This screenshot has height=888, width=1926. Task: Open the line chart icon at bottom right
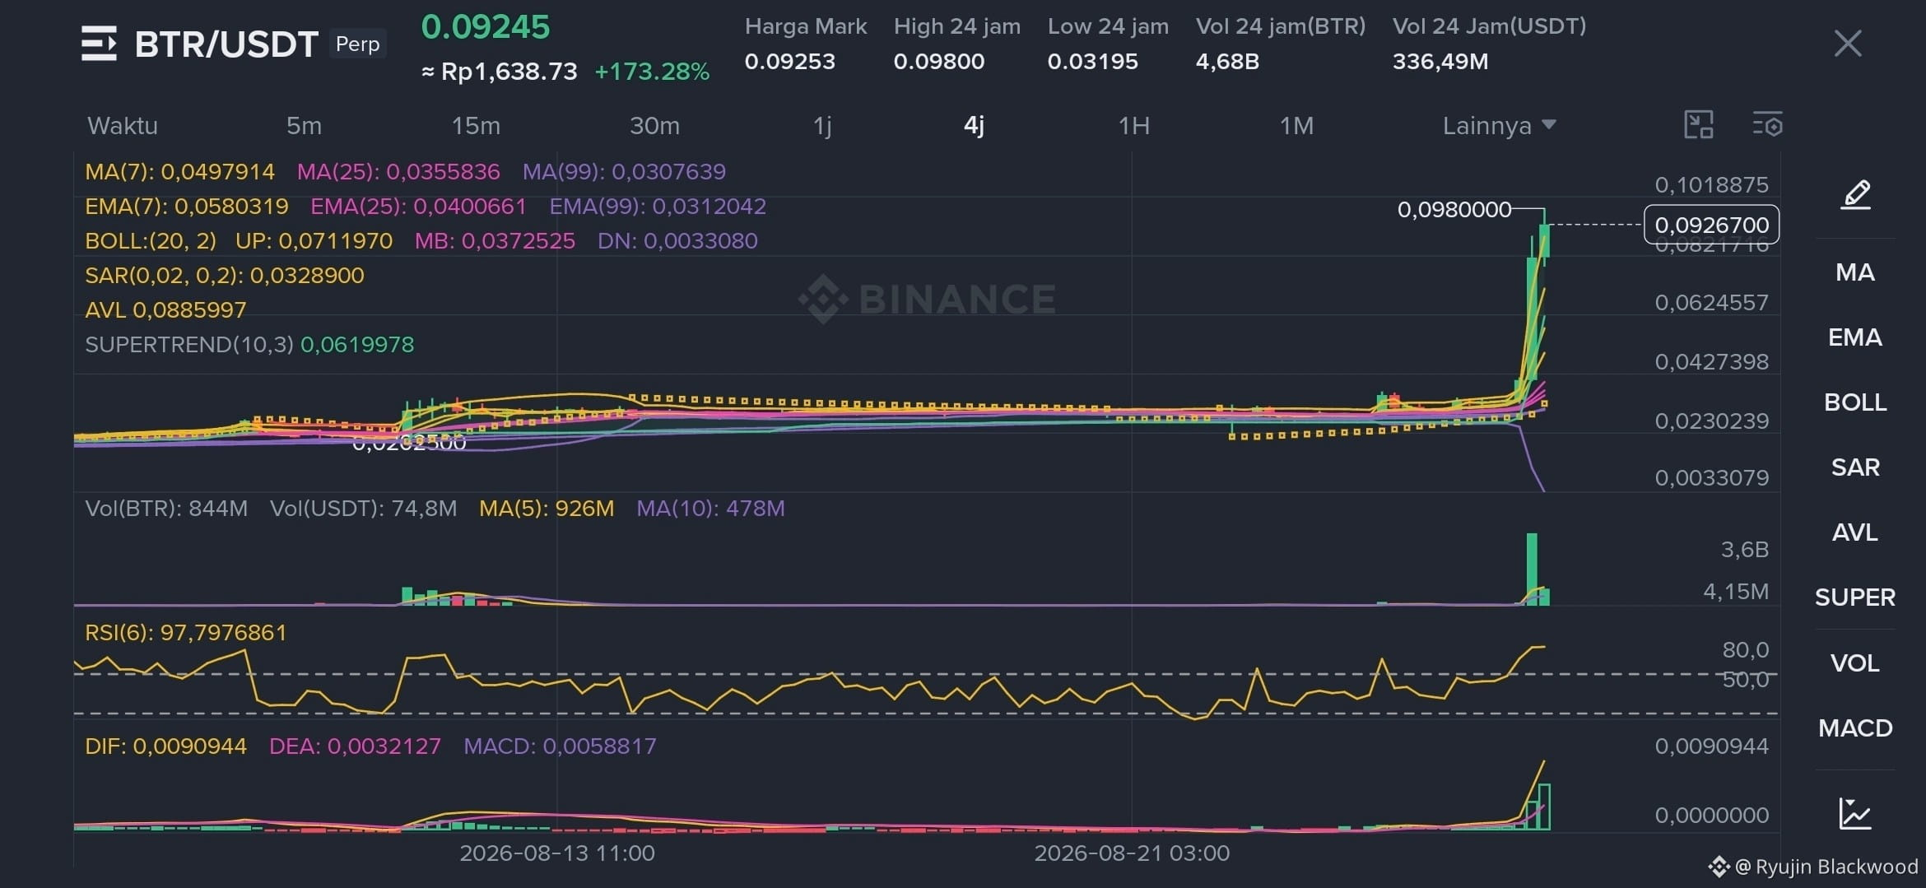pos(1855,813)
